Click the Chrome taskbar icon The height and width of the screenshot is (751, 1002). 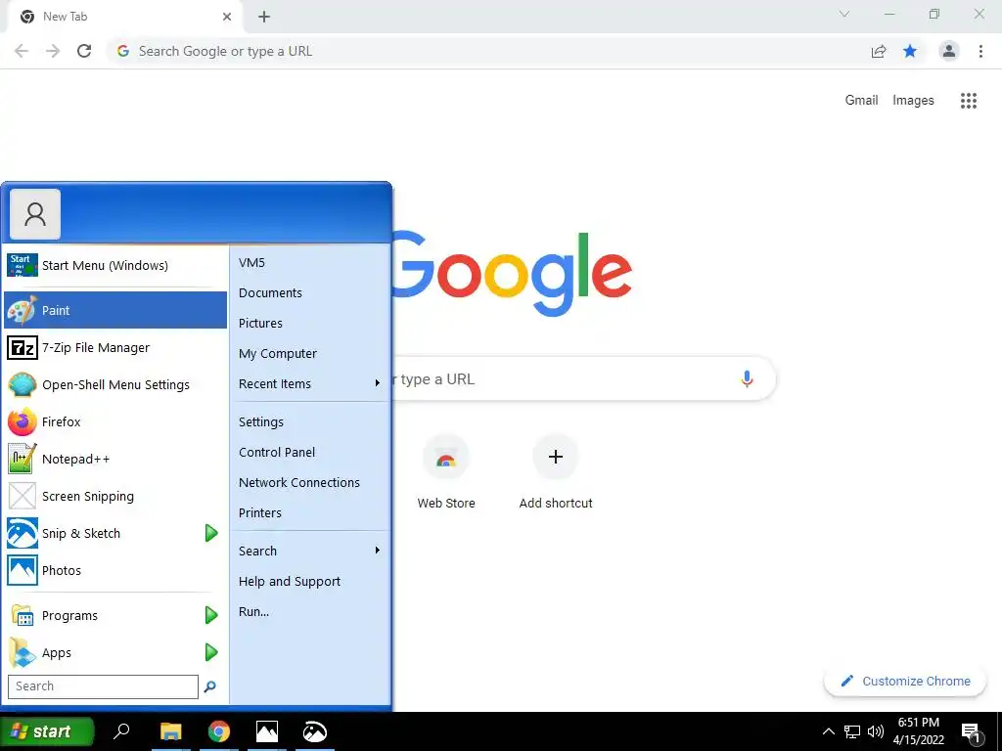click(x=218, y=731)
